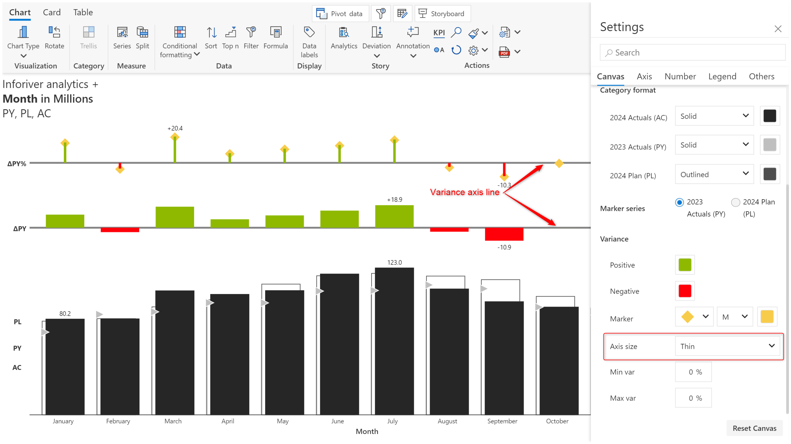Open the Deviation story menu
This screenshot has height=444, width=791.
click(x=376, y=42)
